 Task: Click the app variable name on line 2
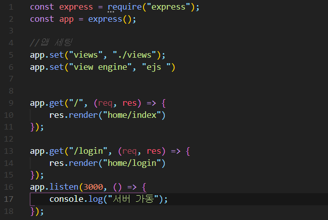[x=66, y=19]
